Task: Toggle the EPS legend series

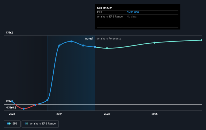Action: (x=12, y=124)
